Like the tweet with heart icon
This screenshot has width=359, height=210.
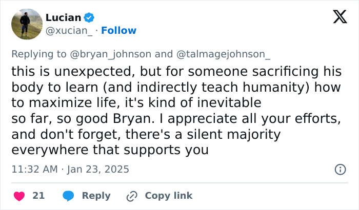(19, 196)
